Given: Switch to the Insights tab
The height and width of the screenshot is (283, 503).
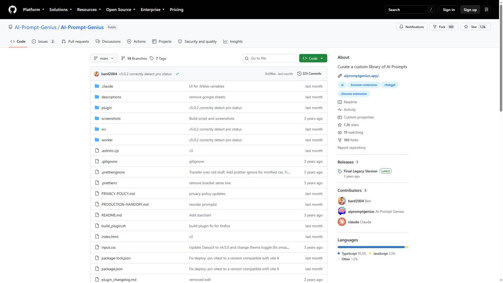Looking at the screenshot, I should (x=233, y=42).
